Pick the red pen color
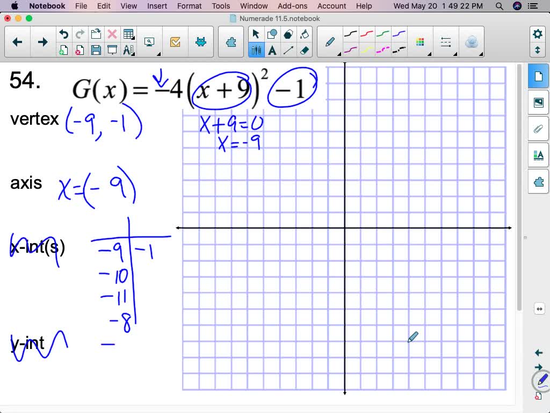 (367, 33)
